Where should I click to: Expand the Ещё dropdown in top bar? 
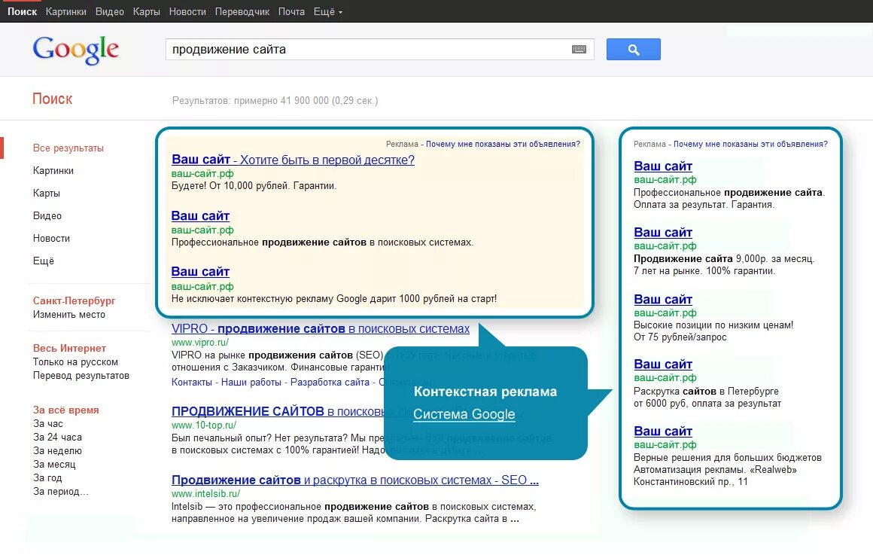328,12
